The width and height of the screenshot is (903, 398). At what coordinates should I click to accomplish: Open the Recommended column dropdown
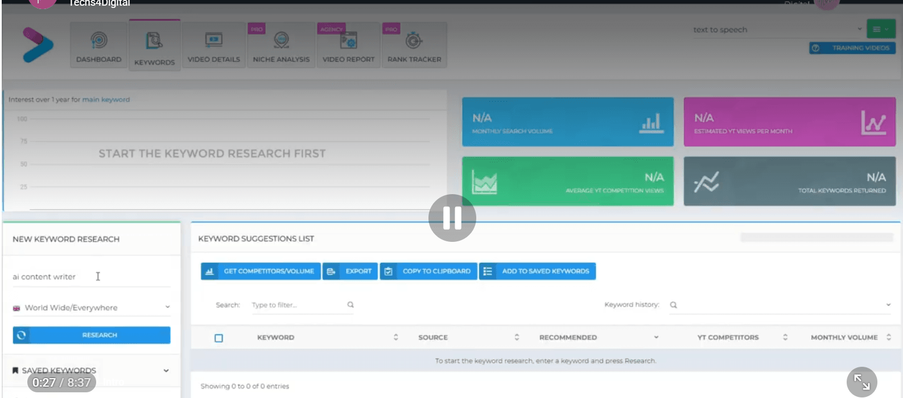[655, 337]
